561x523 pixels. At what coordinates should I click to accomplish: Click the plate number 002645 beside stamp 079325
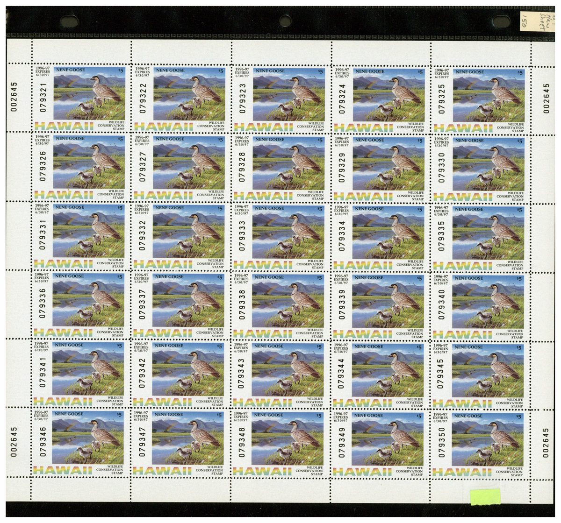pyautogui.click(x=546, y=99)
